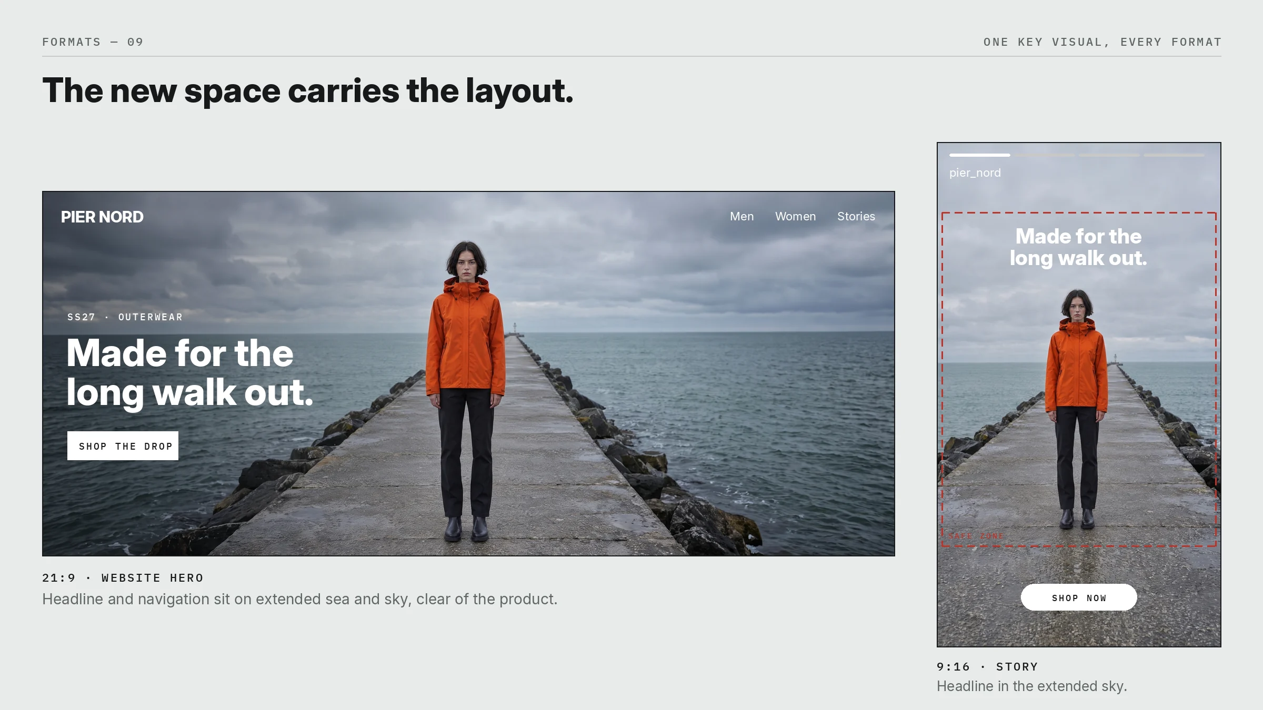1263x710 pixels.
Task: Click the website hero headline text
Action: tap(189, 372)
